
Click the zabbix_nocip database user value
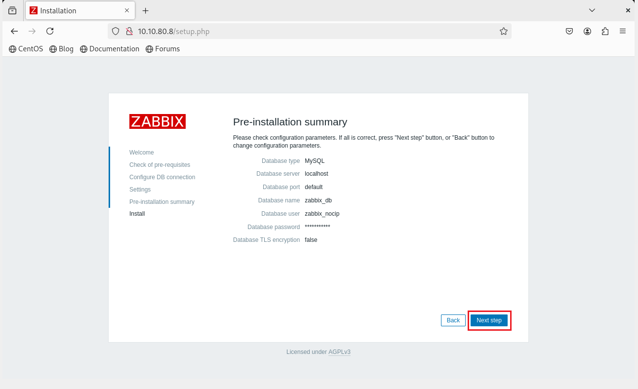pos(322,214)
